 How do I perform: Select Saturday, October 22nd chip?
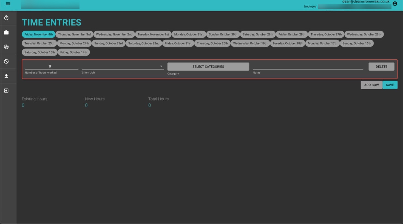pyautogui.click(x=144, y=43)
